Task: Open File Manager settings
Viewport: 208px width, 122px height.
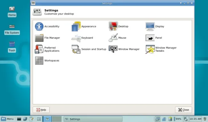Action: [47, 38]
